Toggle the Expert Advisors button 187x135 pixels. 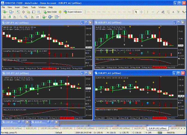pyautogui.click(x=73, y=12)
